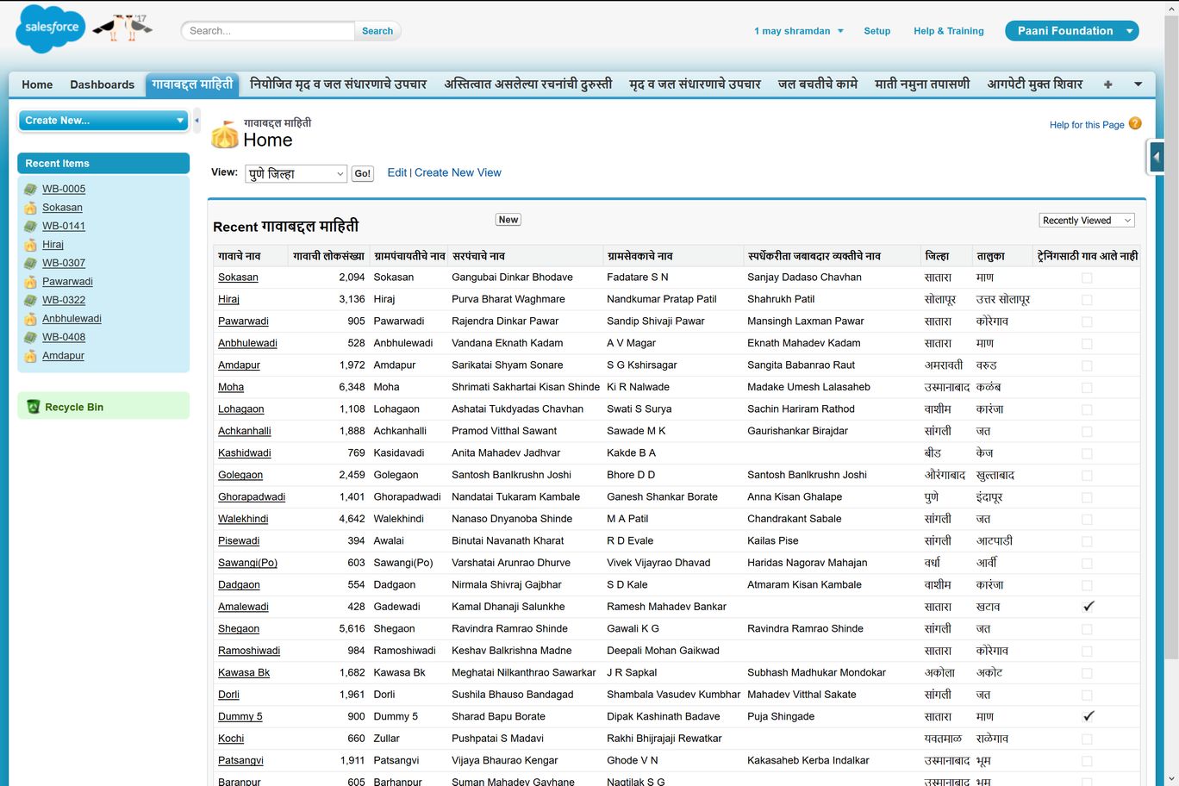
Task: Open the View selection dropdown
Action: point(296,174)
